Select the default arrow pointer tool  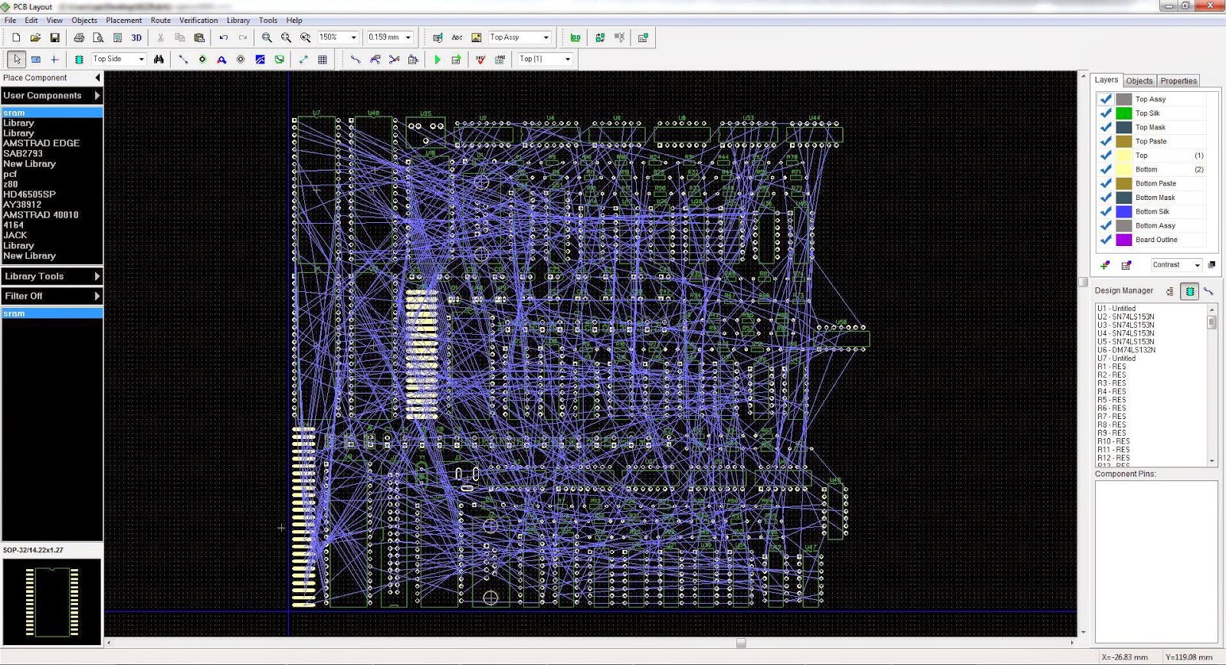tap(17, 59)
